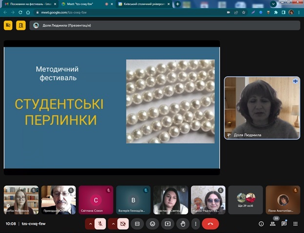Click the yellow leave-room door button

[x=21, y=25]
